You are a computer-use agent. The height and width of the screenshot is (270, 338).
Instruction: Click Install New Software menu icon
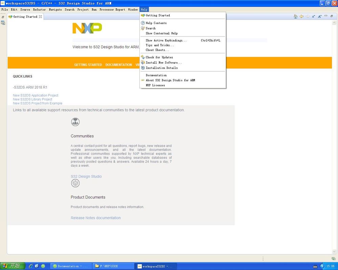point(143,63)
